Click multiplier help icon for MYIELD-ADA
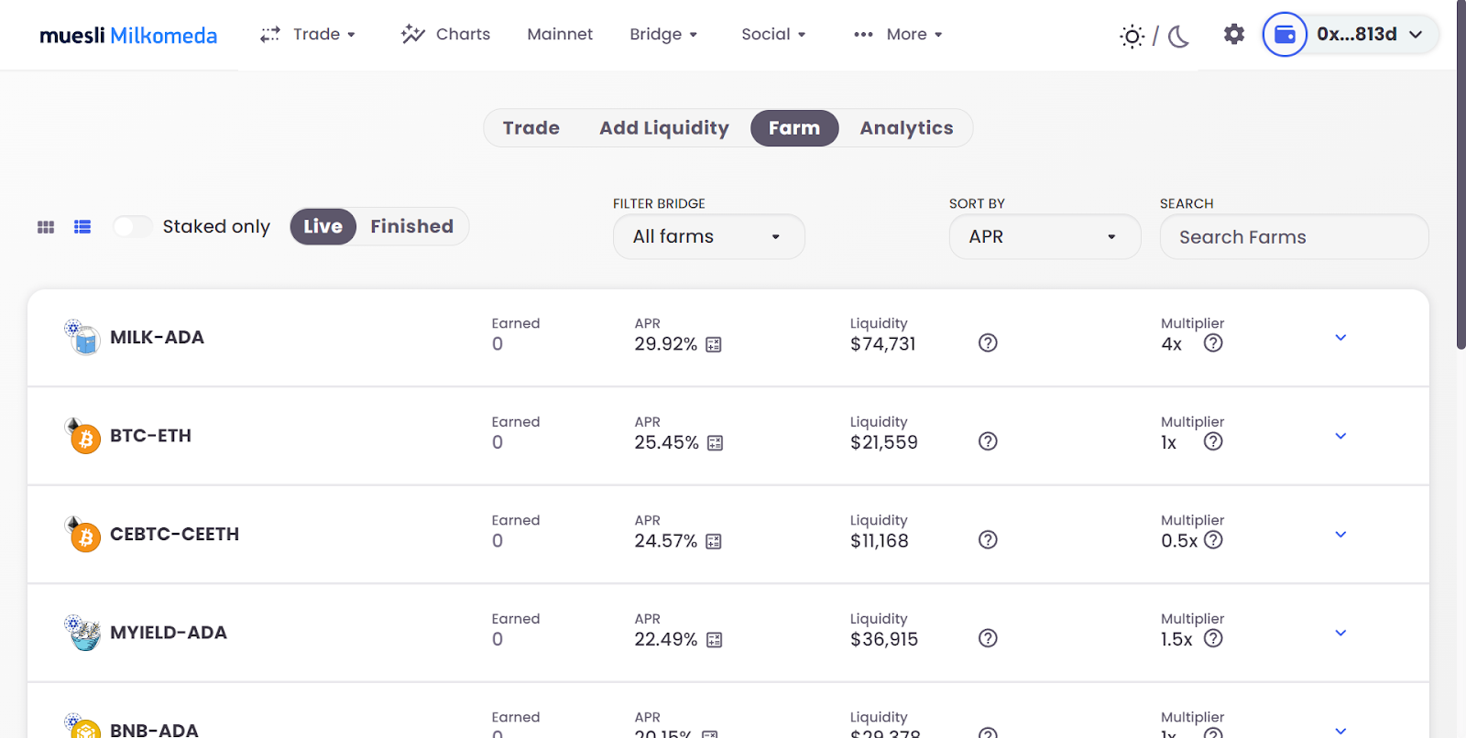This screenshot has width=1466, height=738. click(1213, 638)
